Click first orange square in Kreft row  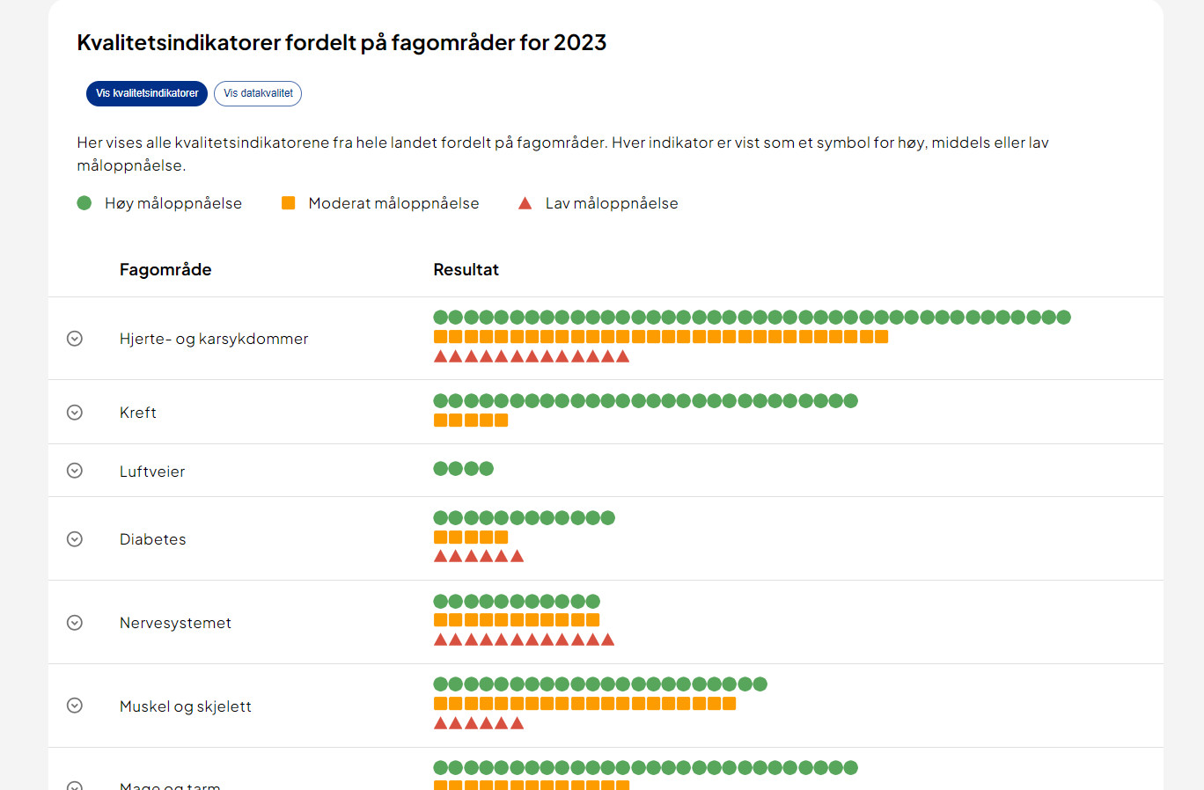point(441,421)
